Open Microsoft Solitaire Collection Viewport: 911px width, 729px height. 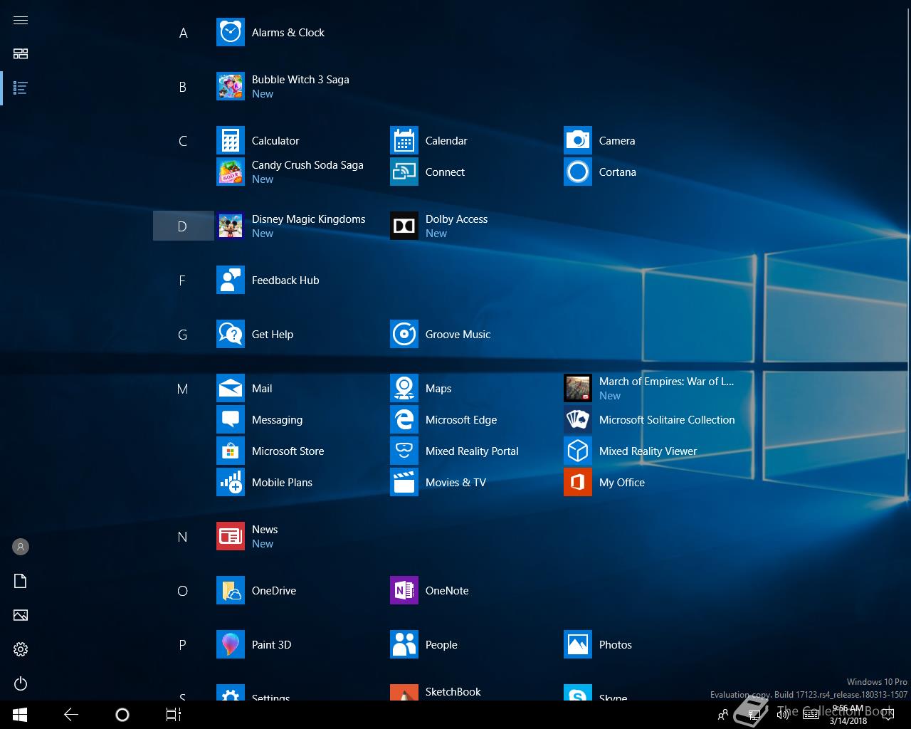648,420
